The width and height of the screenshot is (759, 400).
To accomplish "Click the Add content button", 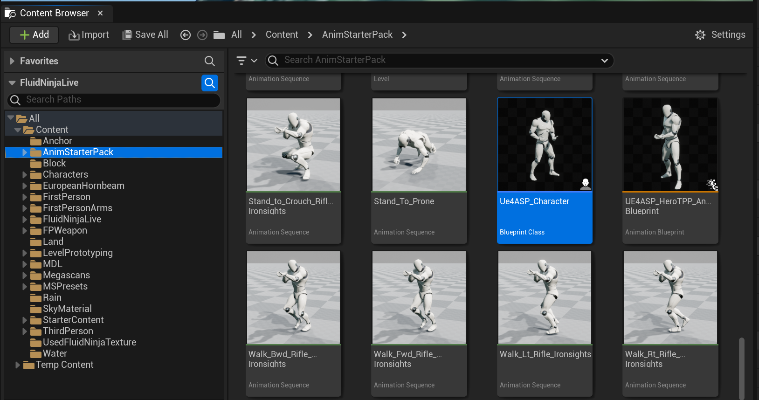I will tap(34, 35).
